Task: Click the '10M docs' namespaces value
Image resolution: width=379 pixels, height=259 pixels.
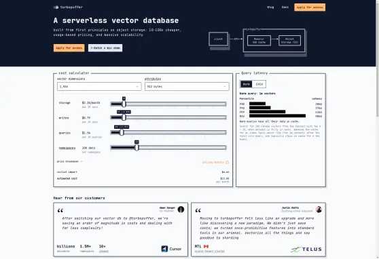Action: pos(88,148)
